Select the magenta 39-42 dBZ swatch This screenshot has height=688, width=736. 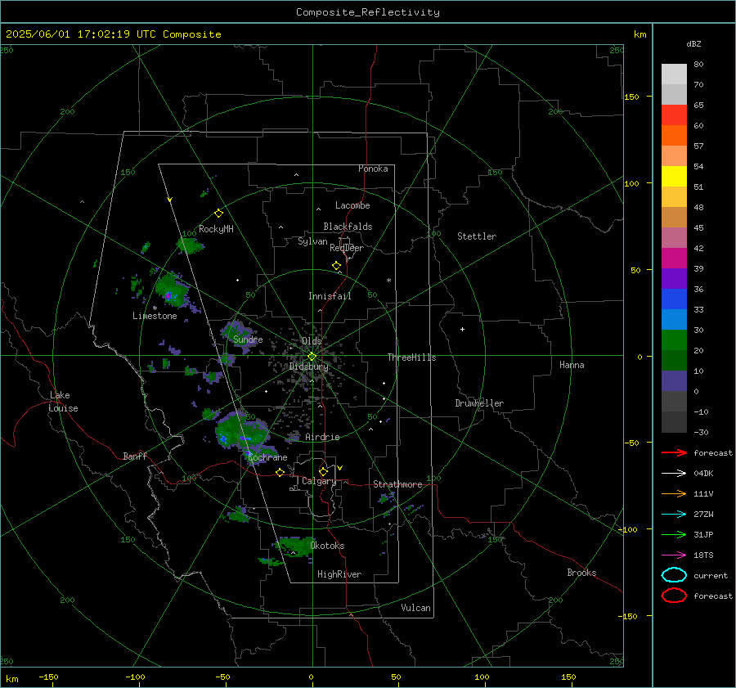(x=674, y=259)
